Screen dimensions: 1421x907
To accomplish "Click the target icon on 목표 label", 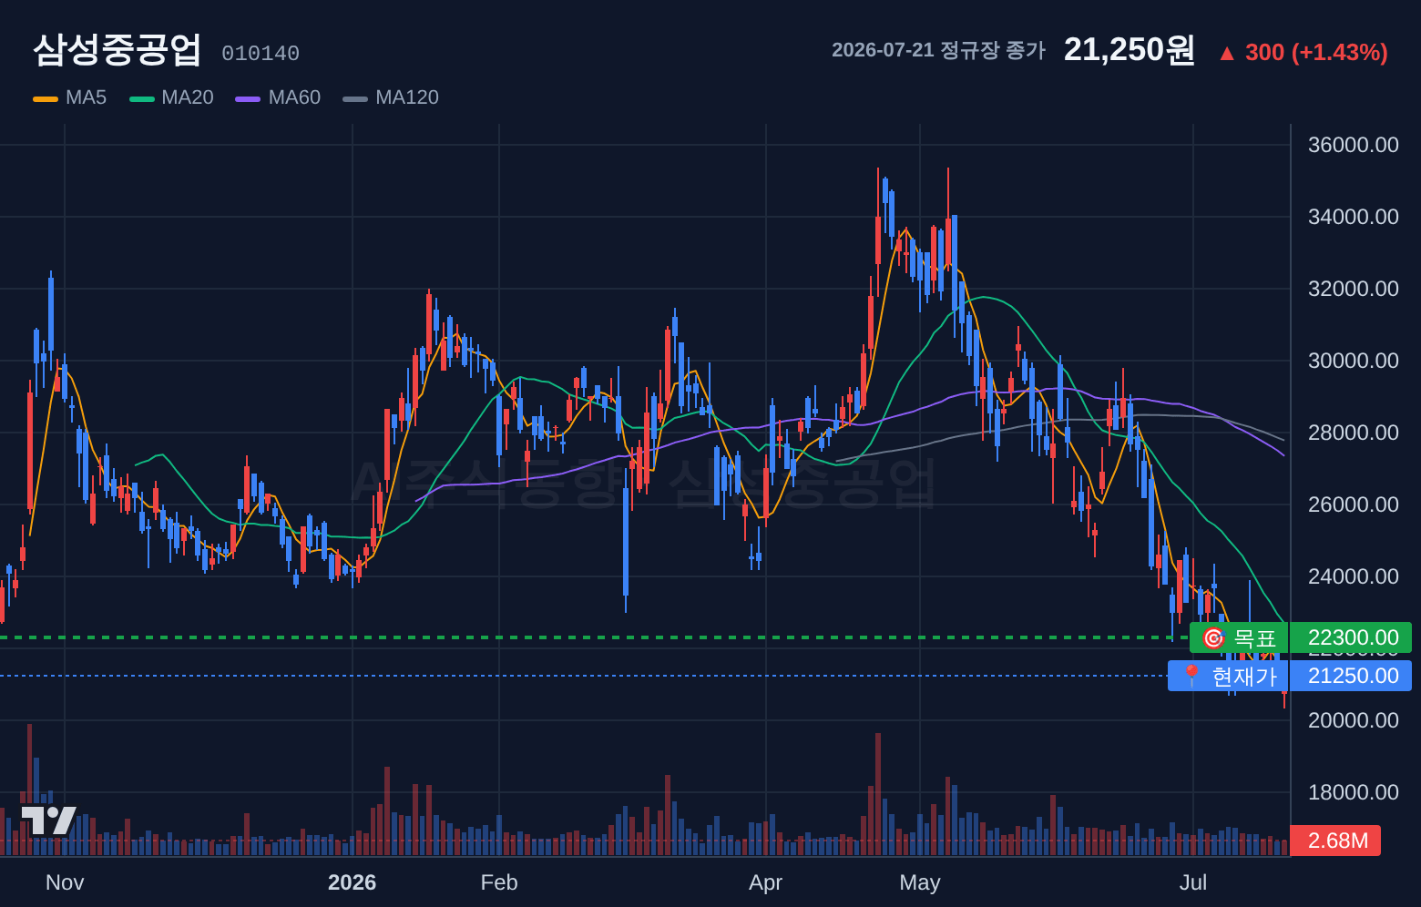I will pyautogui.click(x=1212, y=637).
